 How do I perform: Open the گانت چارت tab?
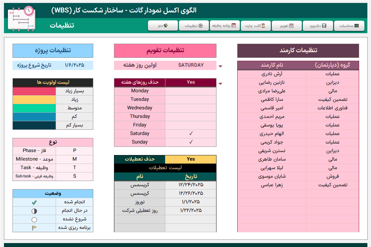pos(256,26)
